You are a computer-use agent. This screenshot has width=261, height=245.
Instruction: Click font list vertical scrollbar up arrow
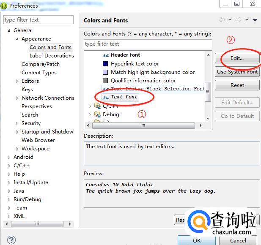[x=208, y=55]
